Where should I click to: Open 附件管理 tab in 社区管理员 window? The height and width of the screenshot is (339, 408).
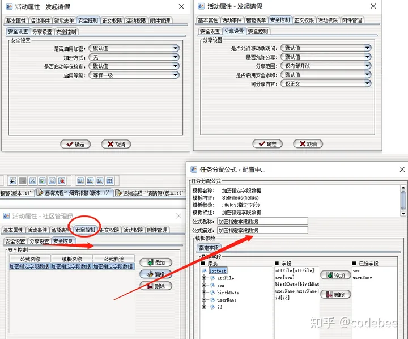[x=157, y=230]
